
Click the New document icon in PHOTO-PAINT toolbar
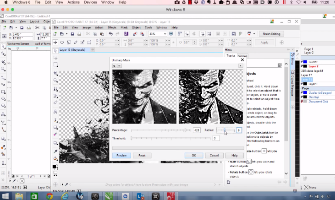tap(55, 34)
